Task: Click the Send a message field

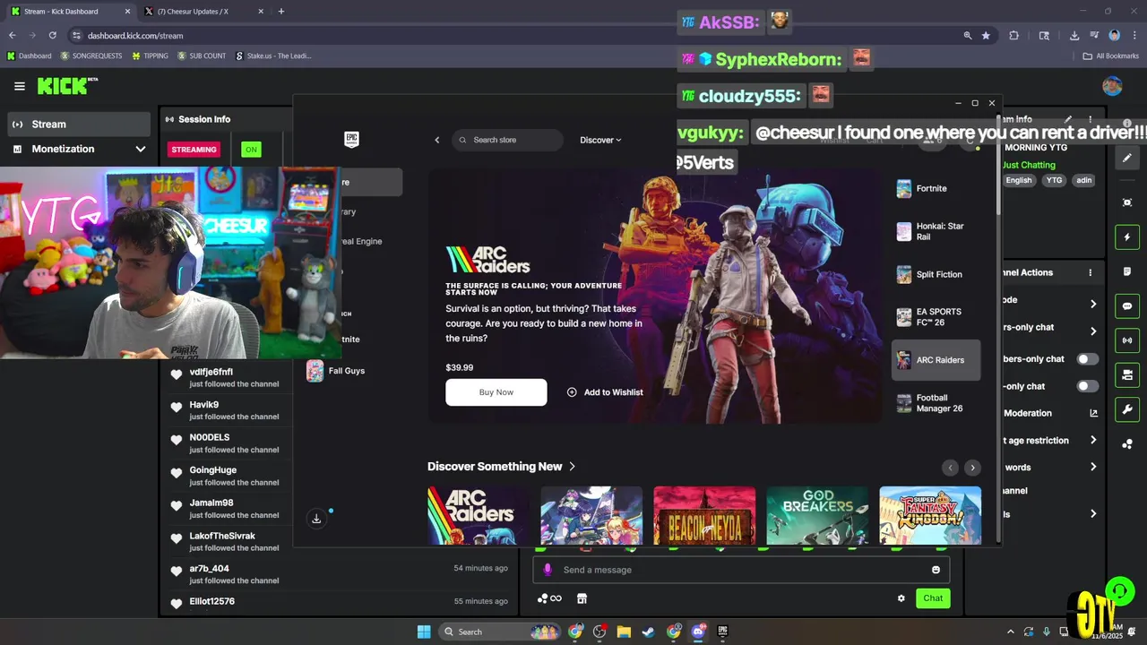Action: (x=741, y=570)
